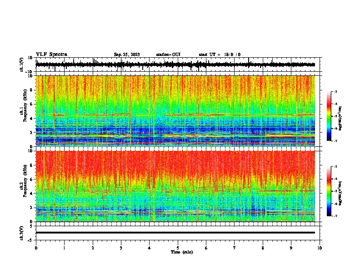
Task: Click the "ch.1(V)" waveform axis label
Action: pos(21,65)
